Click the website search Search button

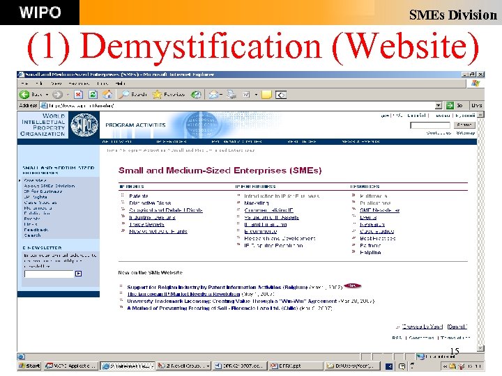coord(464,125)
